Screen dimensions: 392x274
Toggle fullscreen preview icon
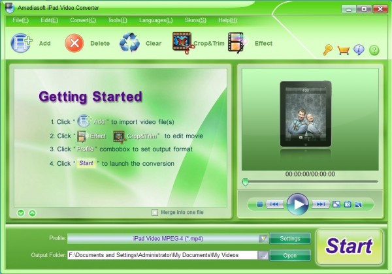click(336, 204)
